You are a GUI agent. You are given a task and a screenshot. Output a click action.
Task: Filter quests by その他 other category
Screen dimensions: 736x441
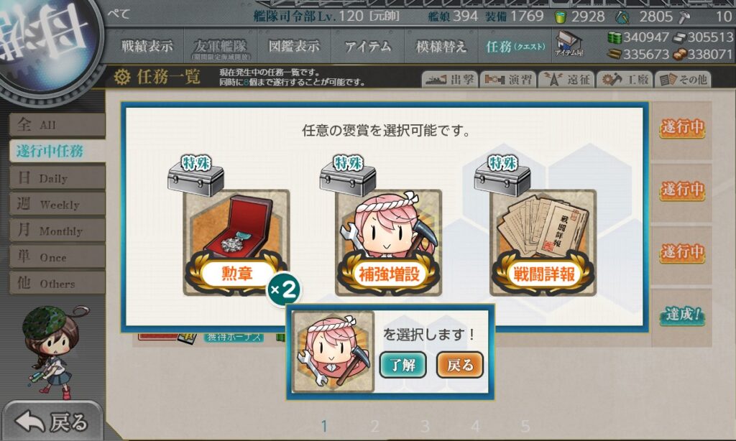[x=683, y=80]
